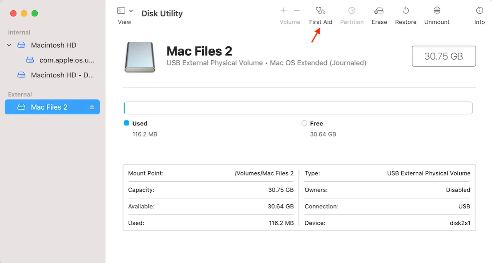Add a volume with plus icon
Image resolution: width=492 pixels, height=263 pixels.
pos(283,10)
